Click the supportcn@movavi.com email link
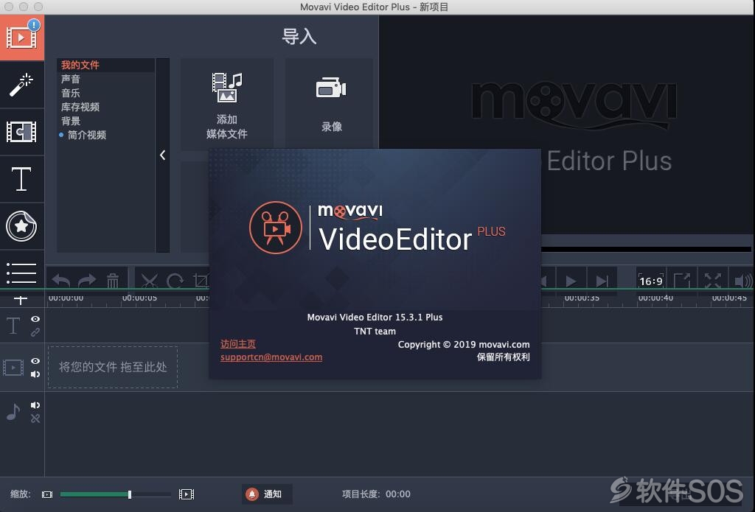The image size is (755, 512). point(271,357)
